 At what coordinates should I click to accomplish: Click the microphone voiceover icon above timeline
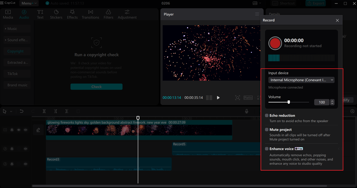(247, 111)
